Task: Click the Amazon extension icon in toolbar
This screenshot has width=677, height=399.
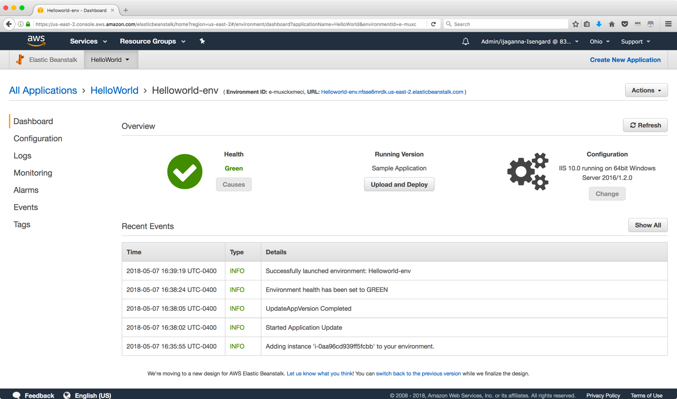Action: [638, 24]
